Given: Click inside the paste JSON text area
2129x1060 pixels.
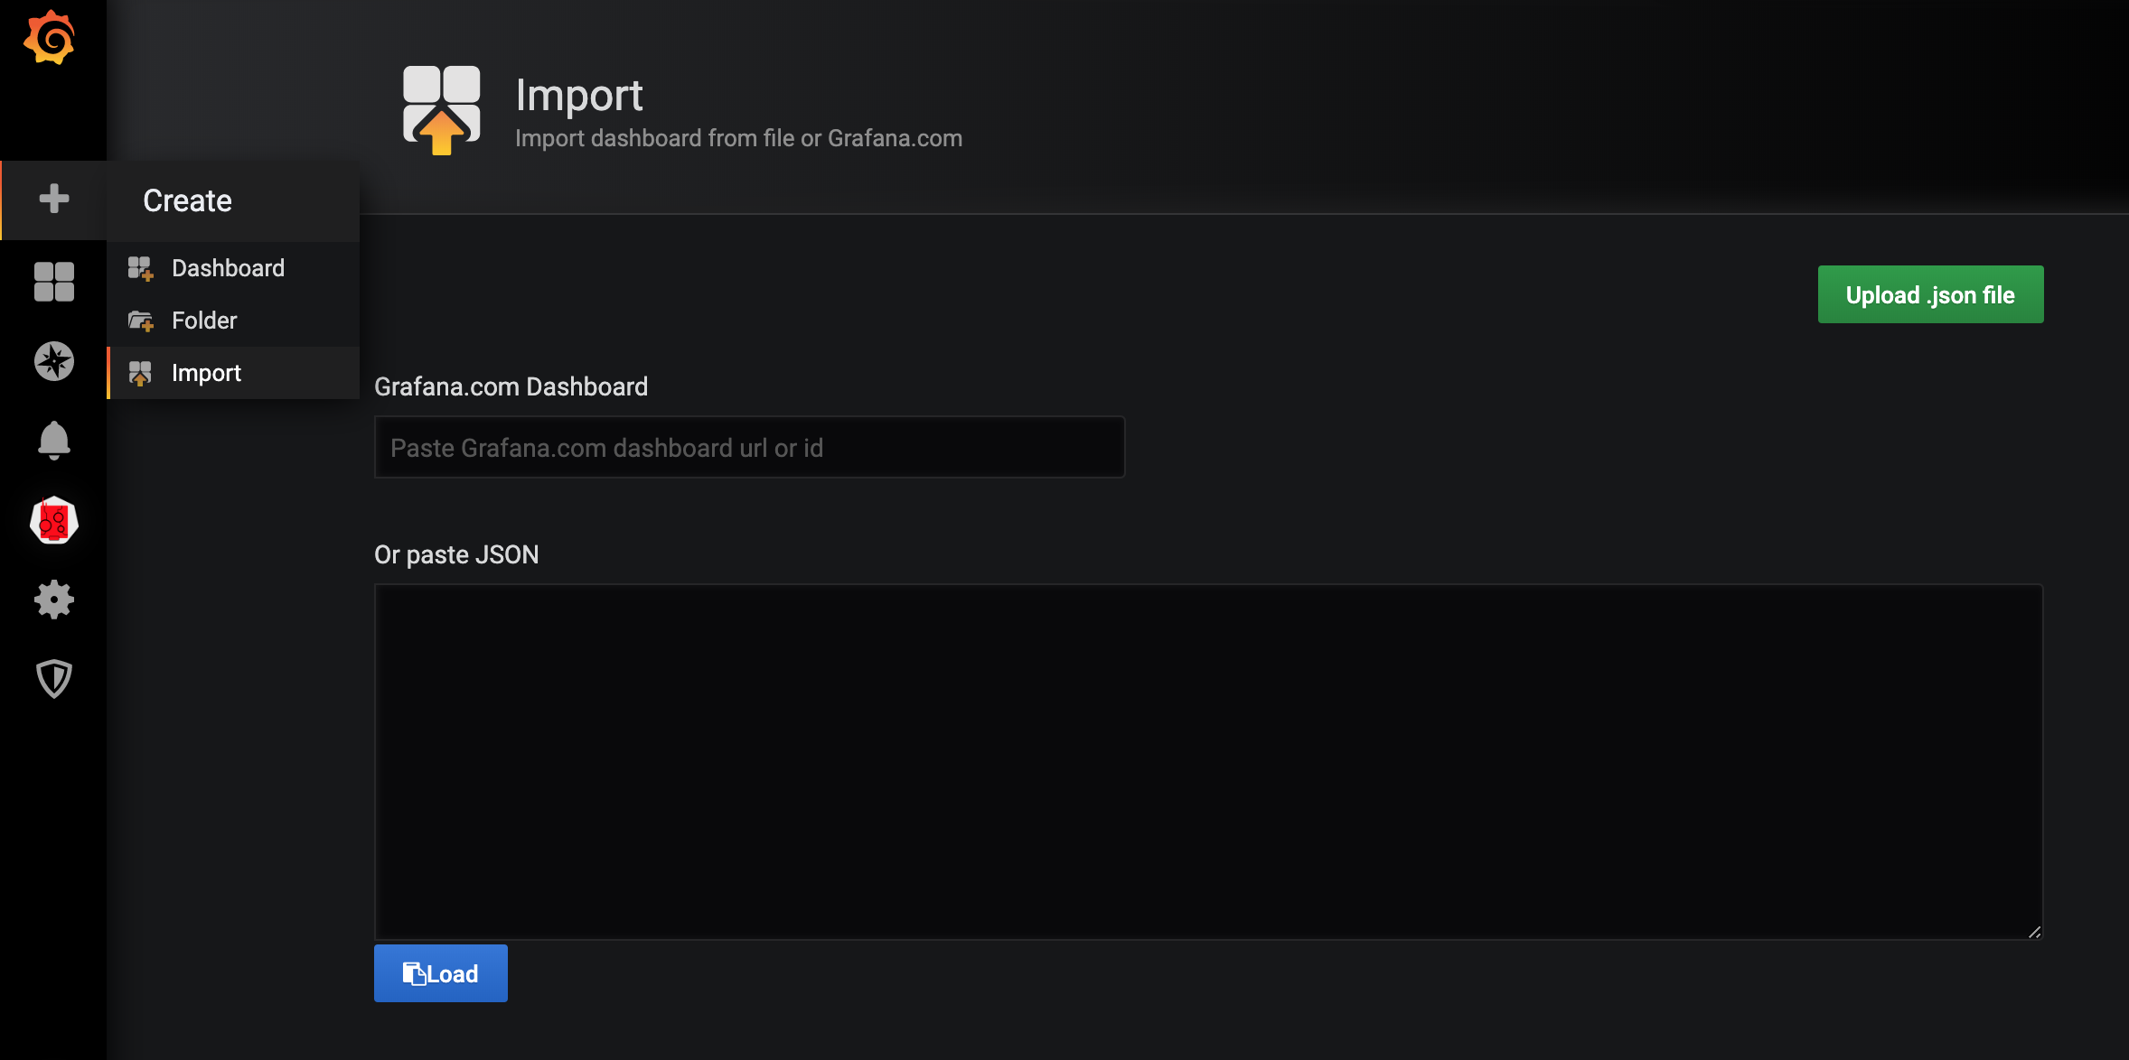Looking at the screenshot, I should (x=1208, y=761).
